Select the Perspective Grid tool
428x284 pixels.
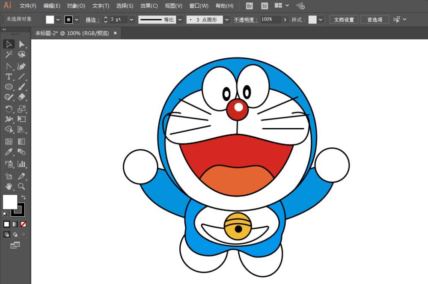21,129
